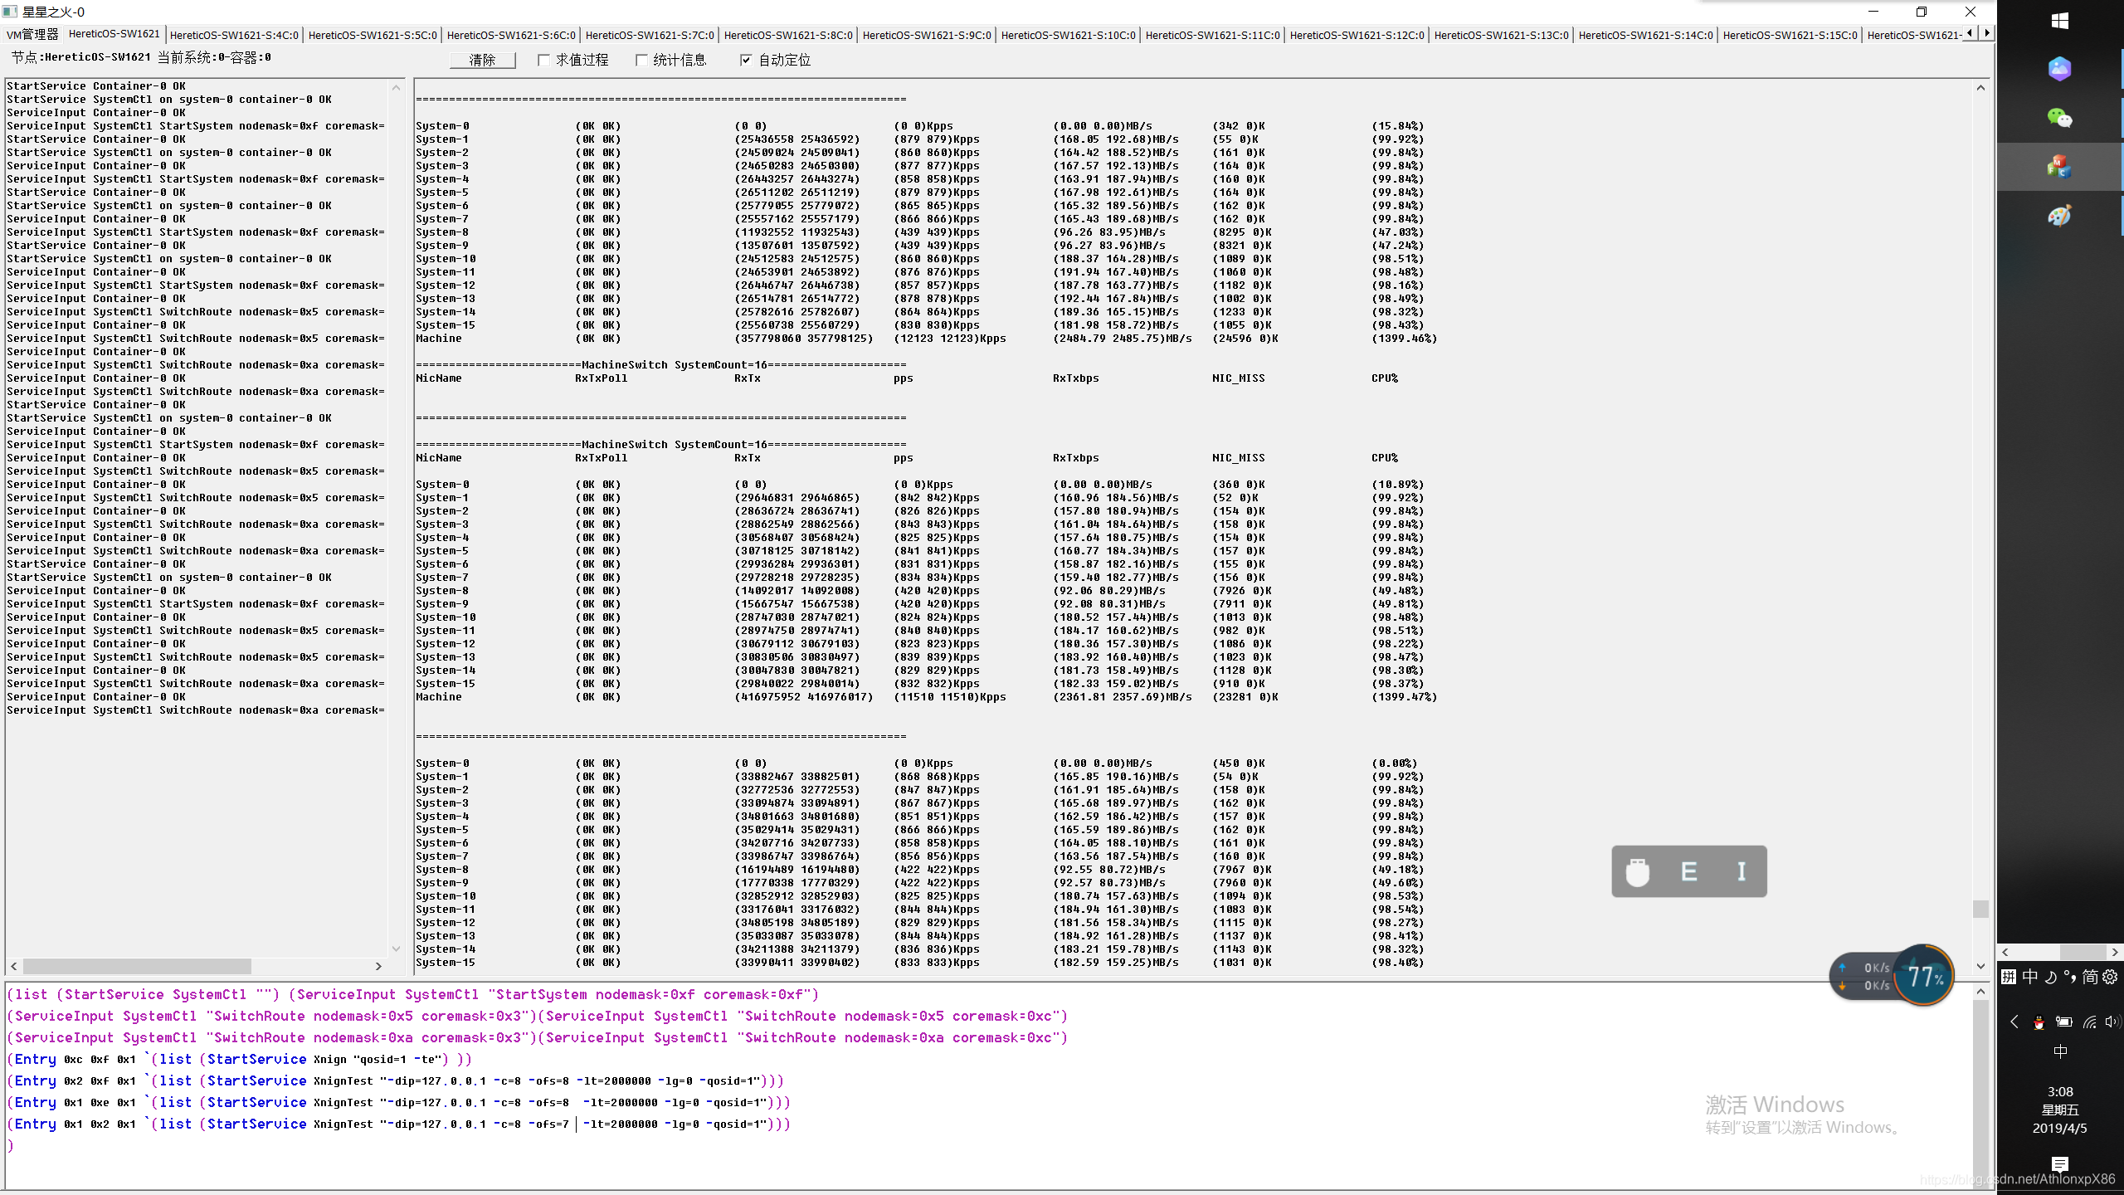Uncheck the 自动定位 checkbox
2124x1195 pixels.
746,60
